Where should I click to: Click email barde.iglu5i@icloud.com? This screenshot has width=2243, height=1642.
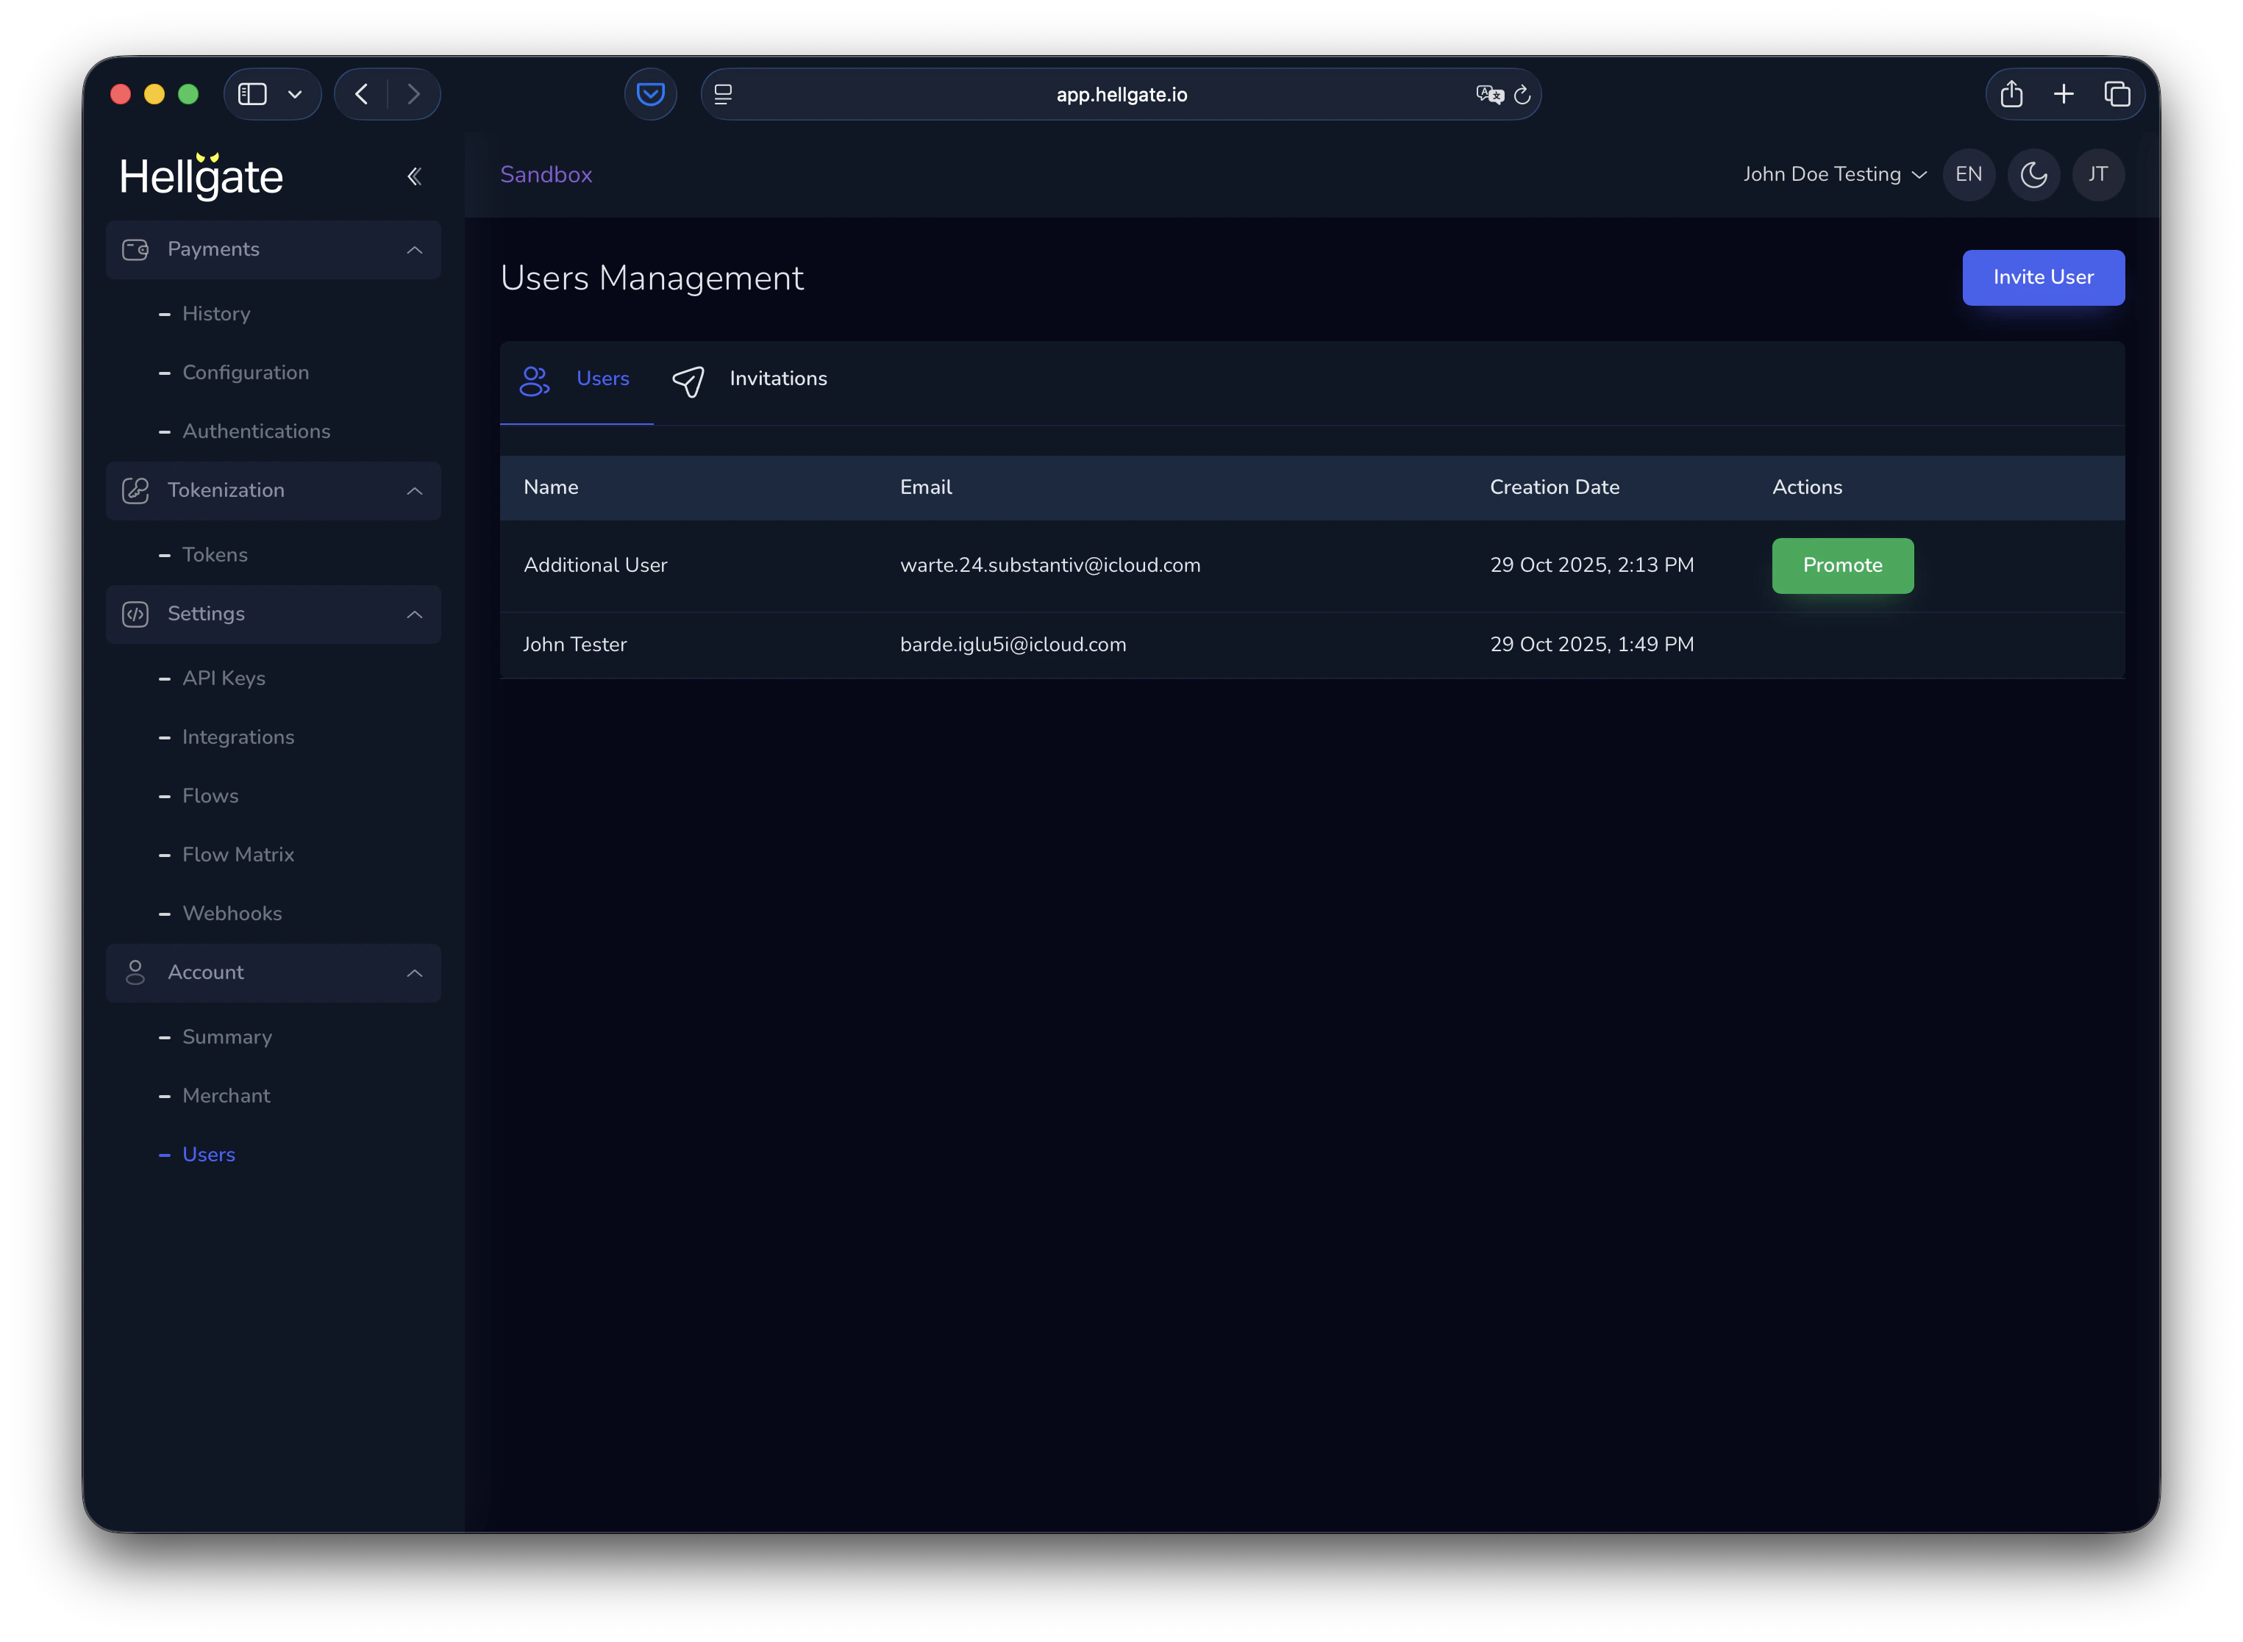click(1013, 645)
